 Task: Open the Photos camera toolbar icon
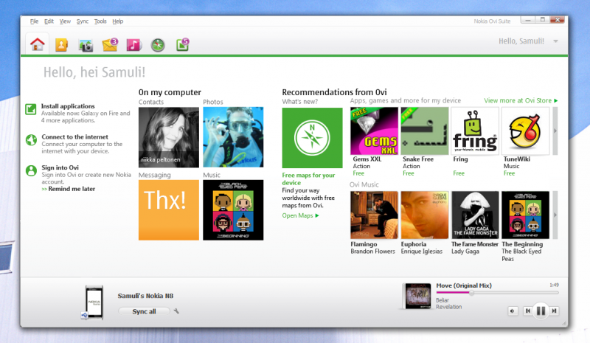click(x=86, y=46)
